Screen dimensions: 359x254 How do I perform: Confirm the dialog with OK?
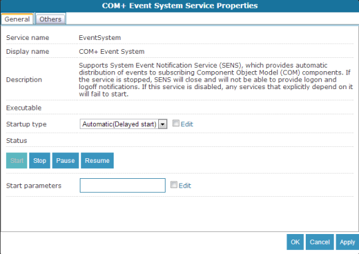[295, 242]
